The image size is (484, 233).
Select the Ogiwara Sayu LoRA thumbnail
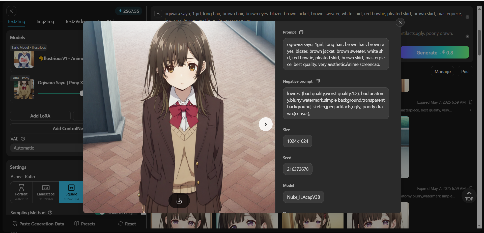click(24, 89)
